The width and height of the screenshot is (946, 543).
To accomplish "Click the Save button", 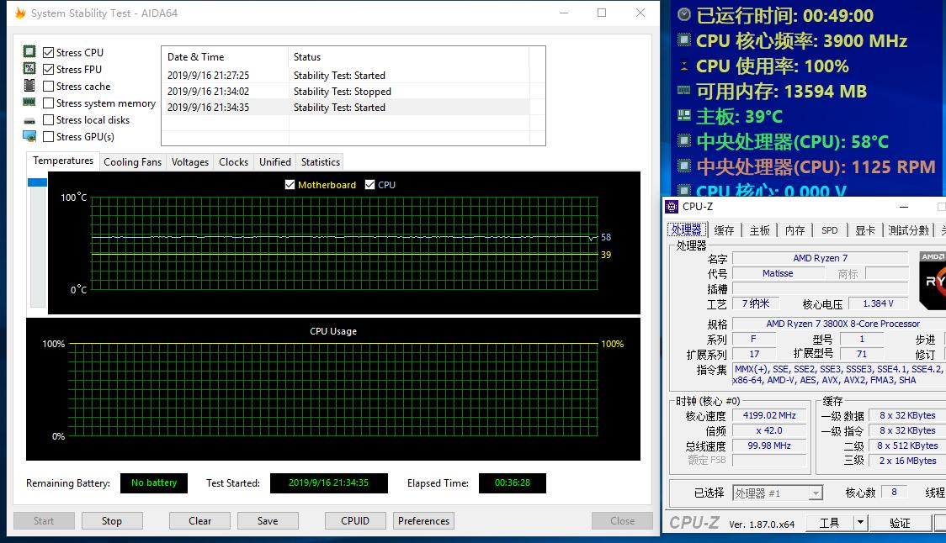I will pos(268,520).
